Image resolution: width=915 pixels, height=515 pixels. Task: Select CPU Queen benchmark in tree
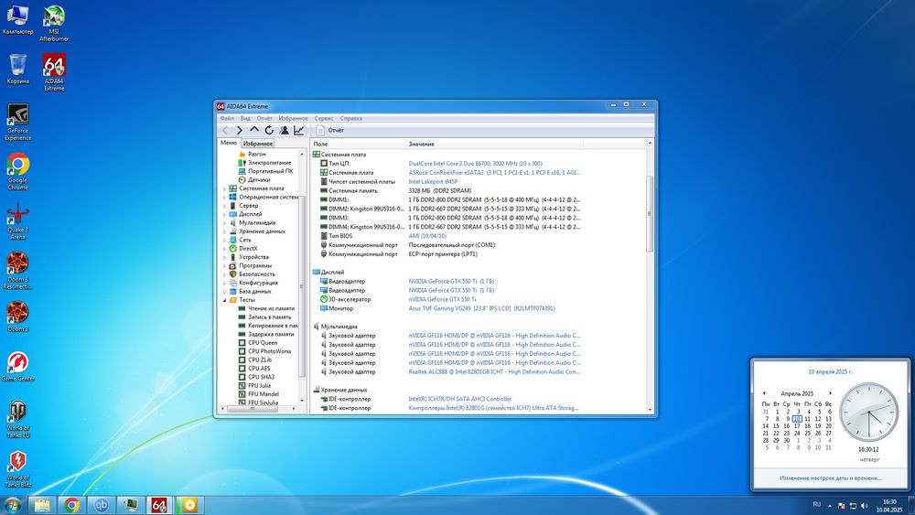pyautogui.click(x=263, y=343)
